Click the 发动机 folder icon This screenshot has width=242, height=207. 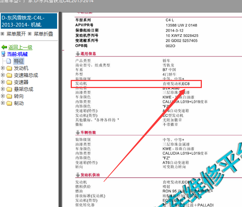click(x=9, y=68)
